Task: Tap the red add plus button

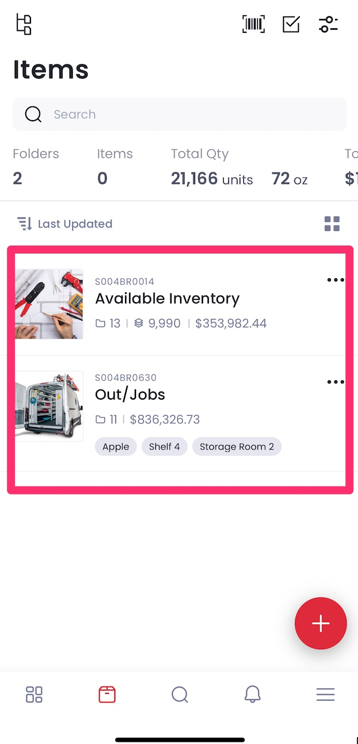Action: point(321,623)
